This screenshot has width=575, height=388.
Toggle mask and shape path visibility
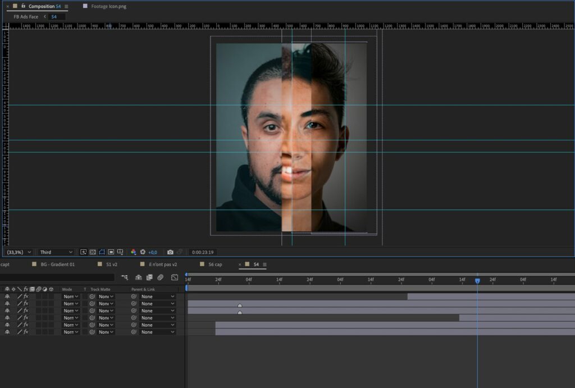coord(102,253)
